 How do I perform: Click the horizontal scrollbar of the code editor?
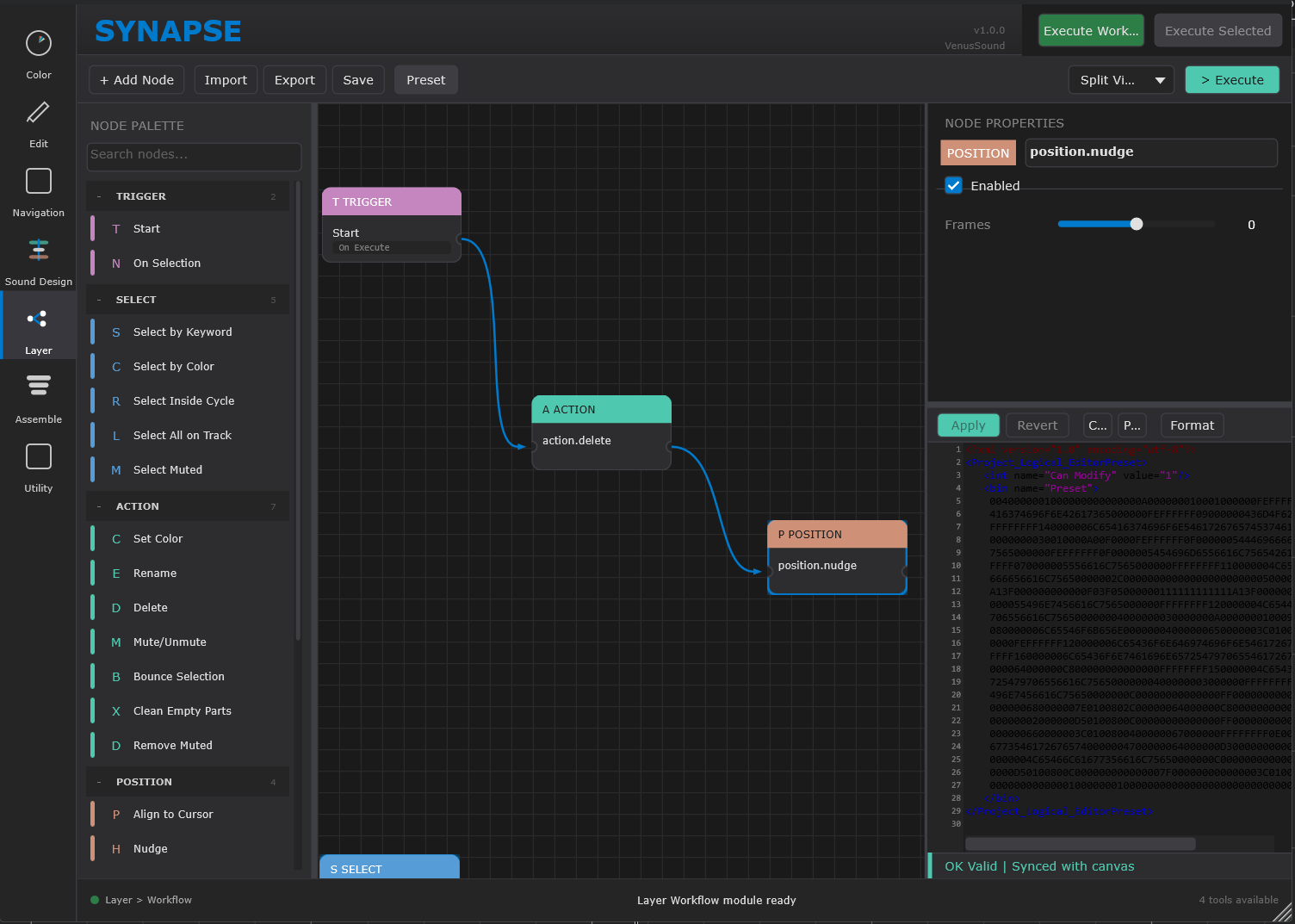1080,844
